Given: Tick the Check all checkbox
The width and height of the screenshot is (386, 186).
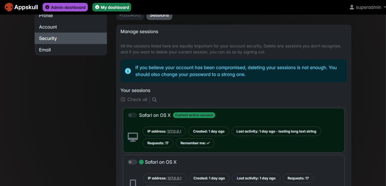Looking at the screenshot, I should click(x=123, y=100).
